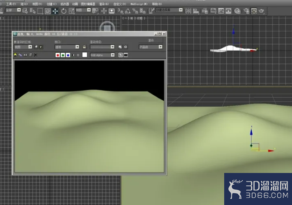The width and height of the screenshot is (292, 205).
Task: Open the Rendering (渲染) menu
Action: tap(104, 4)
